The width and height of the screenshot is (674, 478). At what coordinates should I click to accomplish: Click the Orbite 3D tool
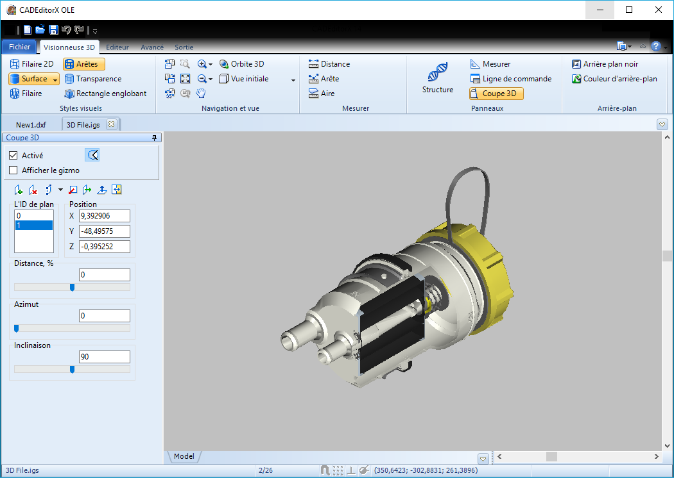(x=241, y=64)
